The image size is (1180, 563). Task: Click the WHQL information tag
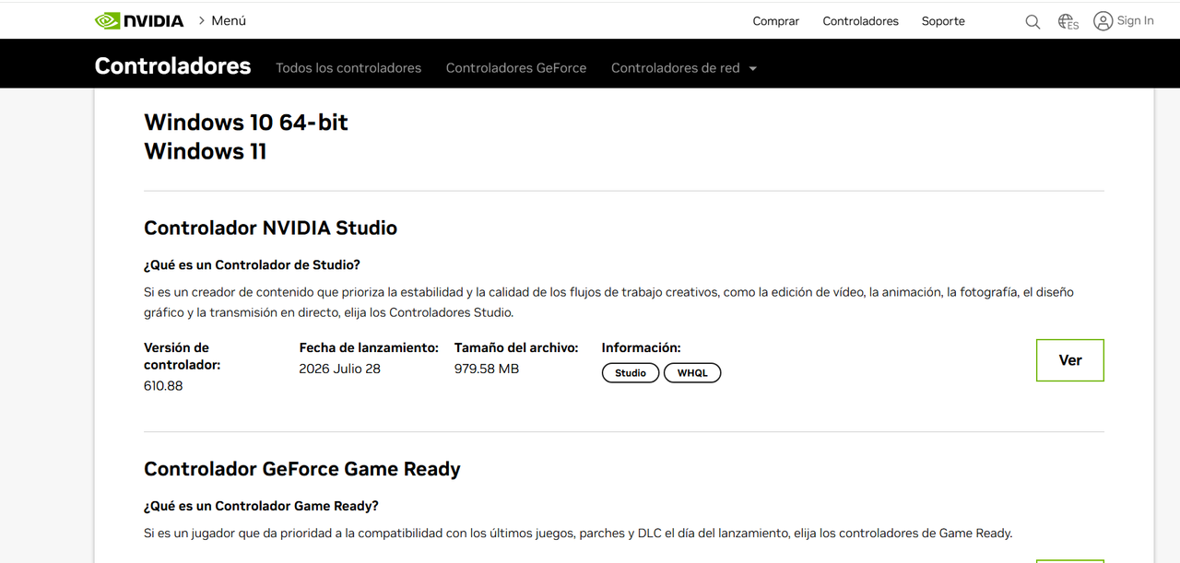pyautogui.click(x=692, y=373)
